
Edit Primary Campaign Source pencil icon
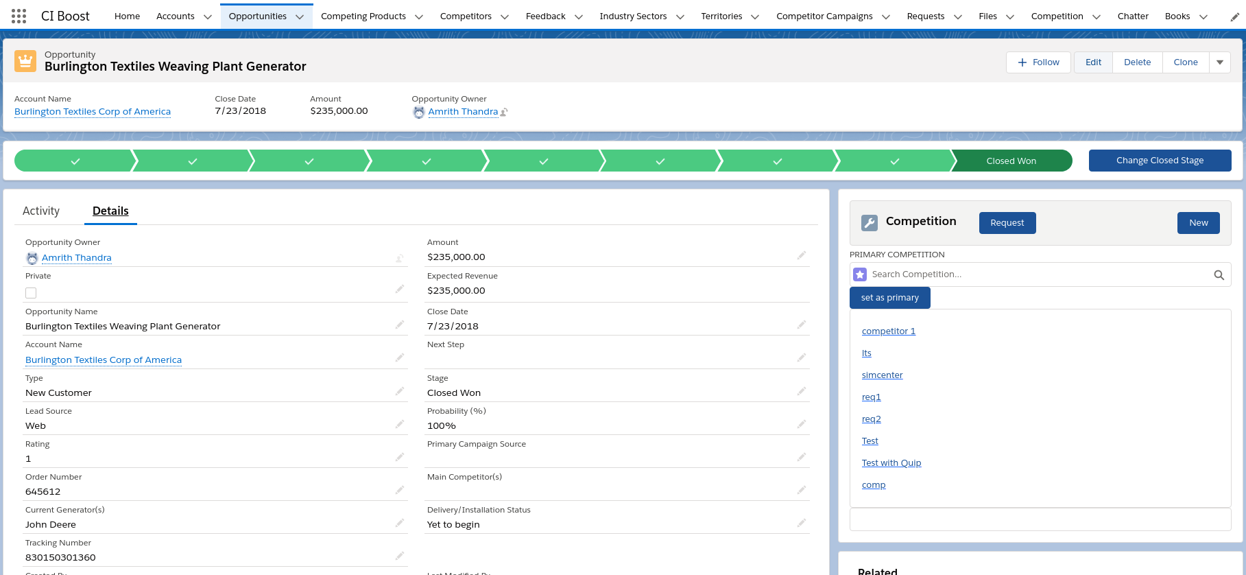(801, 458)
